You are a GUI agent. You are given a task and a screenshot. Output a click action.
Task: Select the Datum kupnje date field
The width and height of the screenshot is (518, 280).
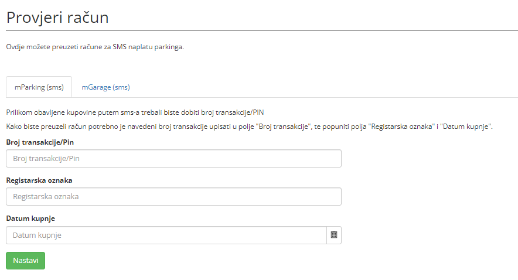click(x=166, y=235)
